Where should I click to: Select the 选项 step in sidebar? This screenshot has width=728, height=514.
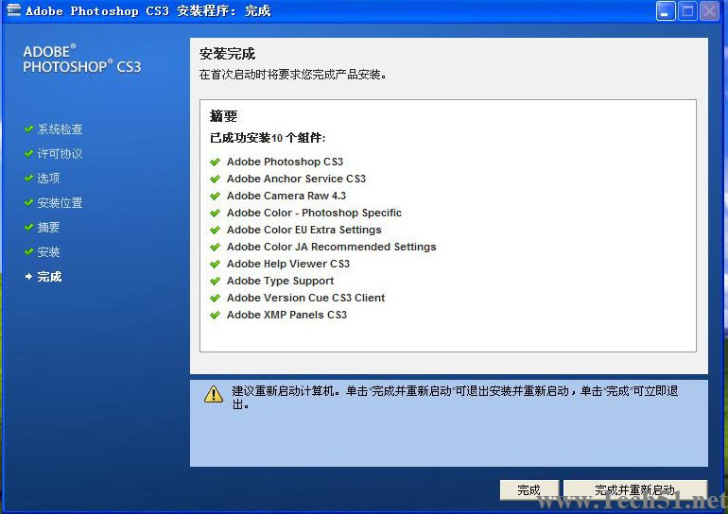[x=49, y=179]
